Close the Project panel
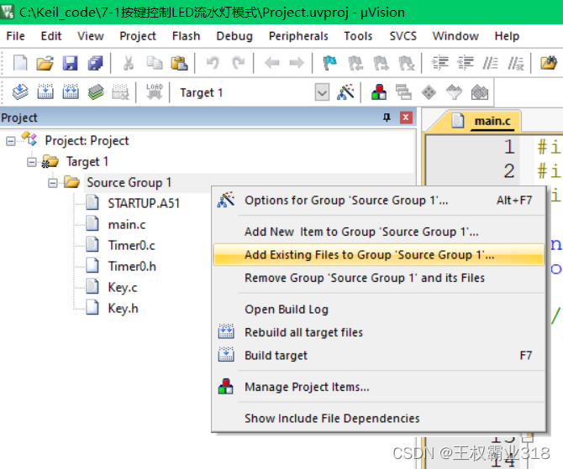Screen dimensions: 563x469 tap(406, 117)
